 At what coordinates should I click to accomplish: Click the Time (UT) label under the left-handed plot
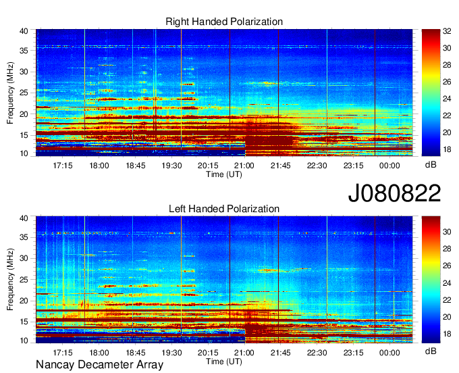224,362
